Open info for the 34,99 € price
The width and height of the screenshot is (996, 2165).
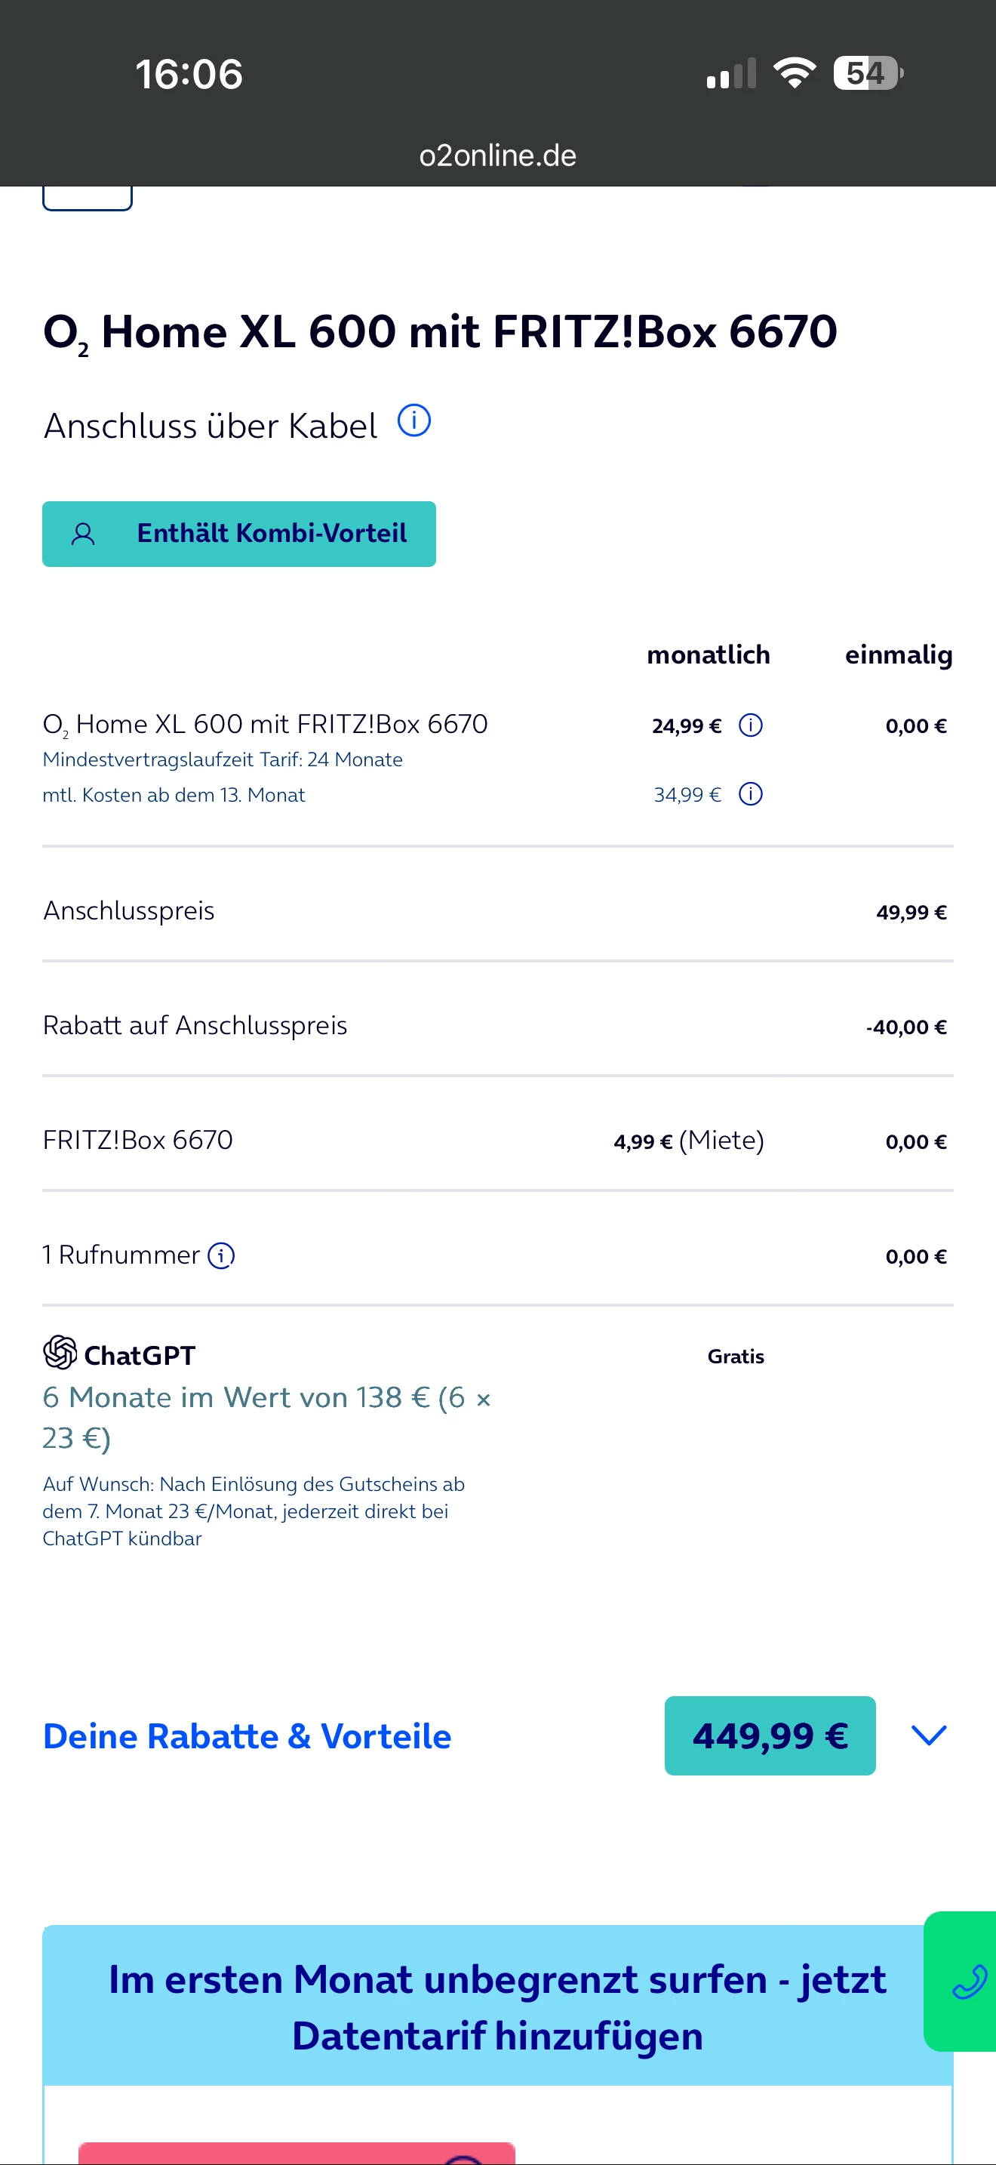tap(750, 794)
